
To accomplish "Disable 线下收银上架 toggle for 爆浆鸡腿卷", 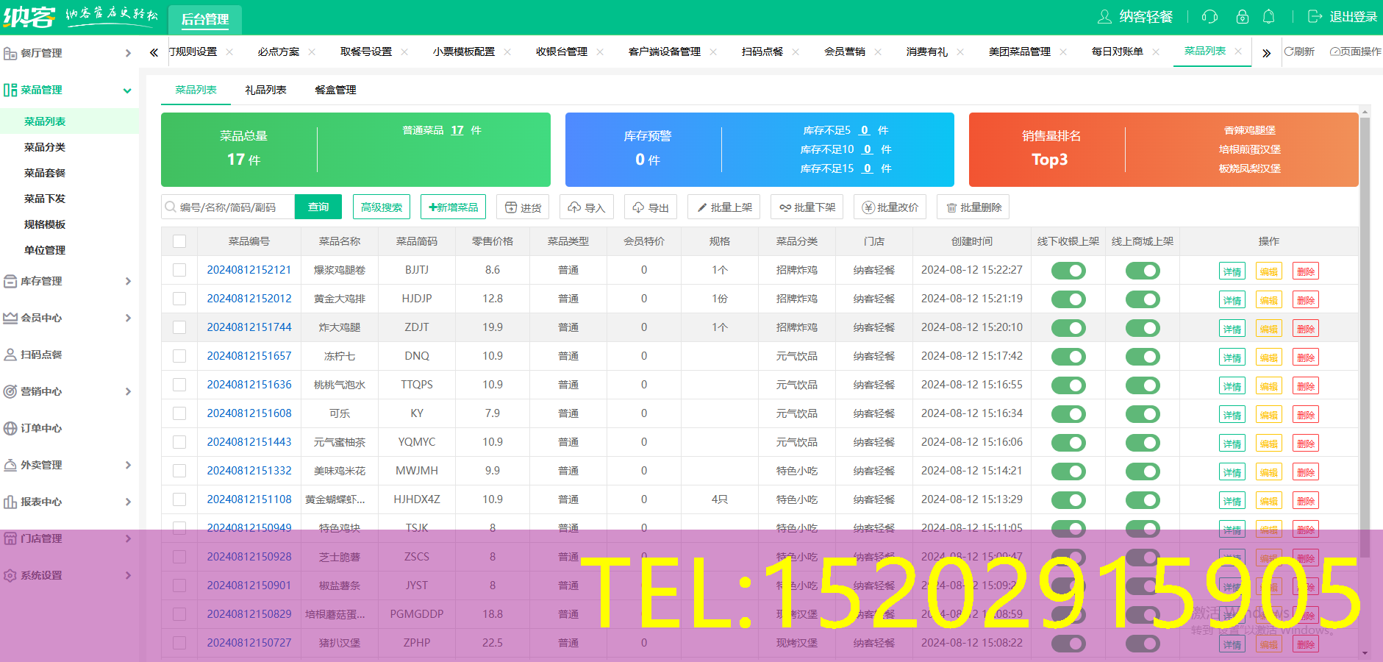I will [x=1068, y=270].
